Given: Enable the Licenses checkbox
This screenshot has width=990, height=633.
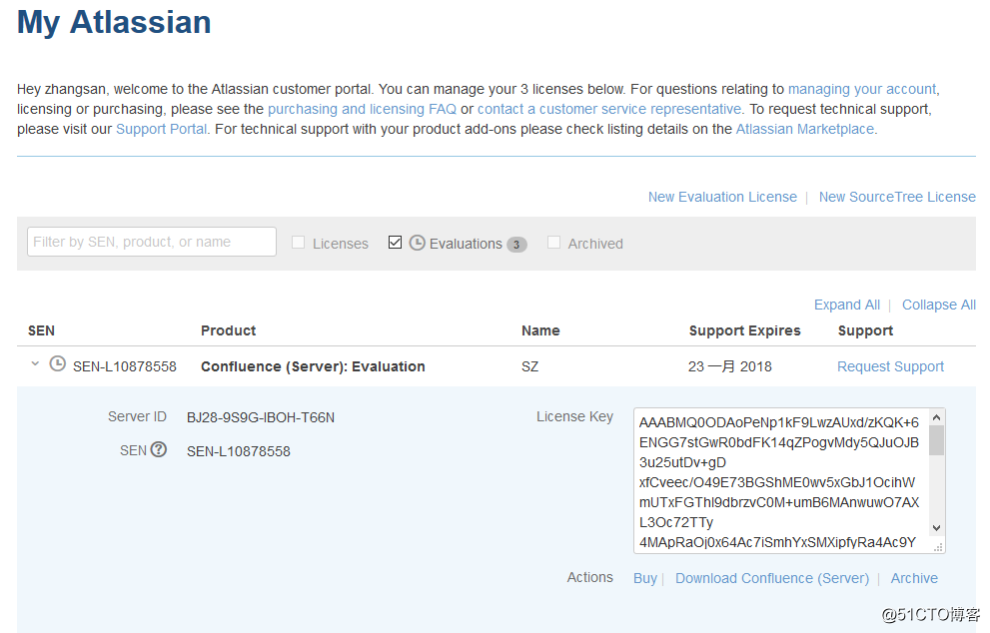Looking at the screenshot, I should [298, 243].
